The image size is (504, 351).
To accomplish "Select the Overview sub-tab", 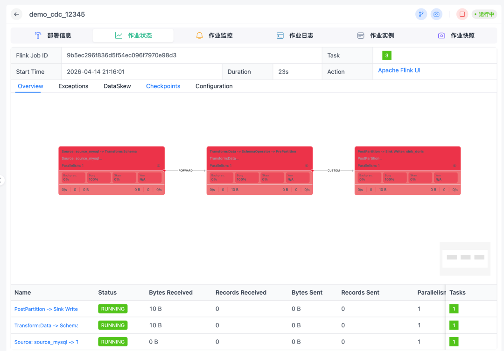I will tap(30, 86).
